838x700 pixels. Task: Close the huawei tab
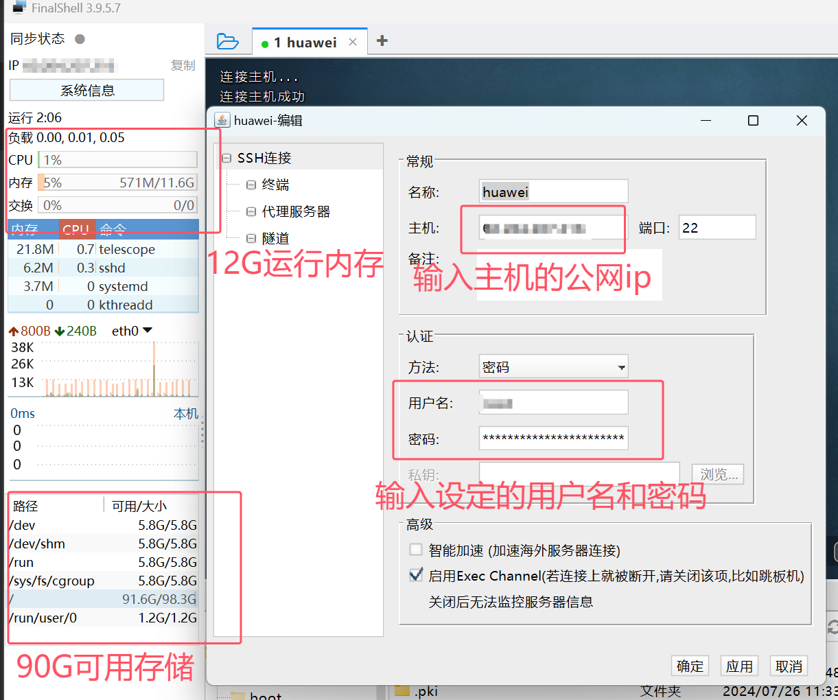click(x=353, y=42)
